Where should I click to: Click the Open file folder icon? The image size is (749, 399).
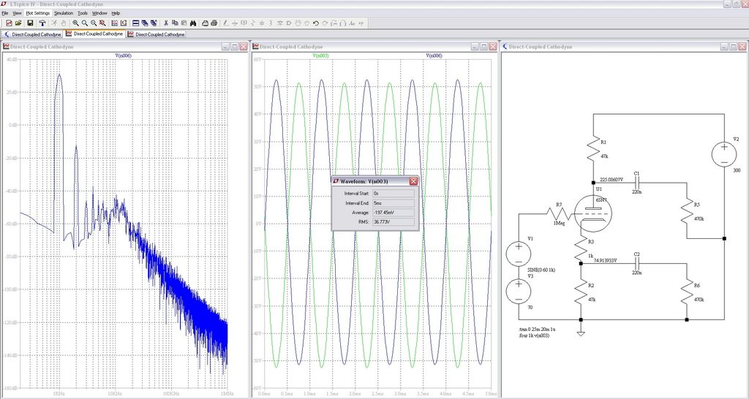(x=18, y=23)
